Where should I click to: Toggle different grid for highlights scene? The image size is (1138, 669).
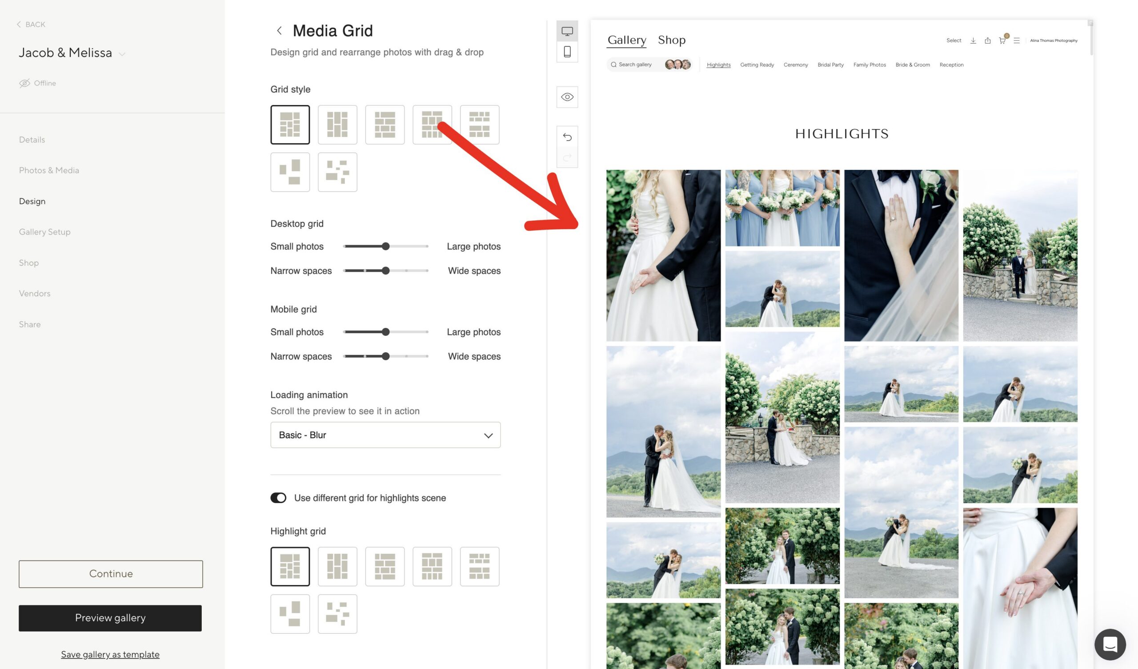pyautogui.click(x=278, y=498)
